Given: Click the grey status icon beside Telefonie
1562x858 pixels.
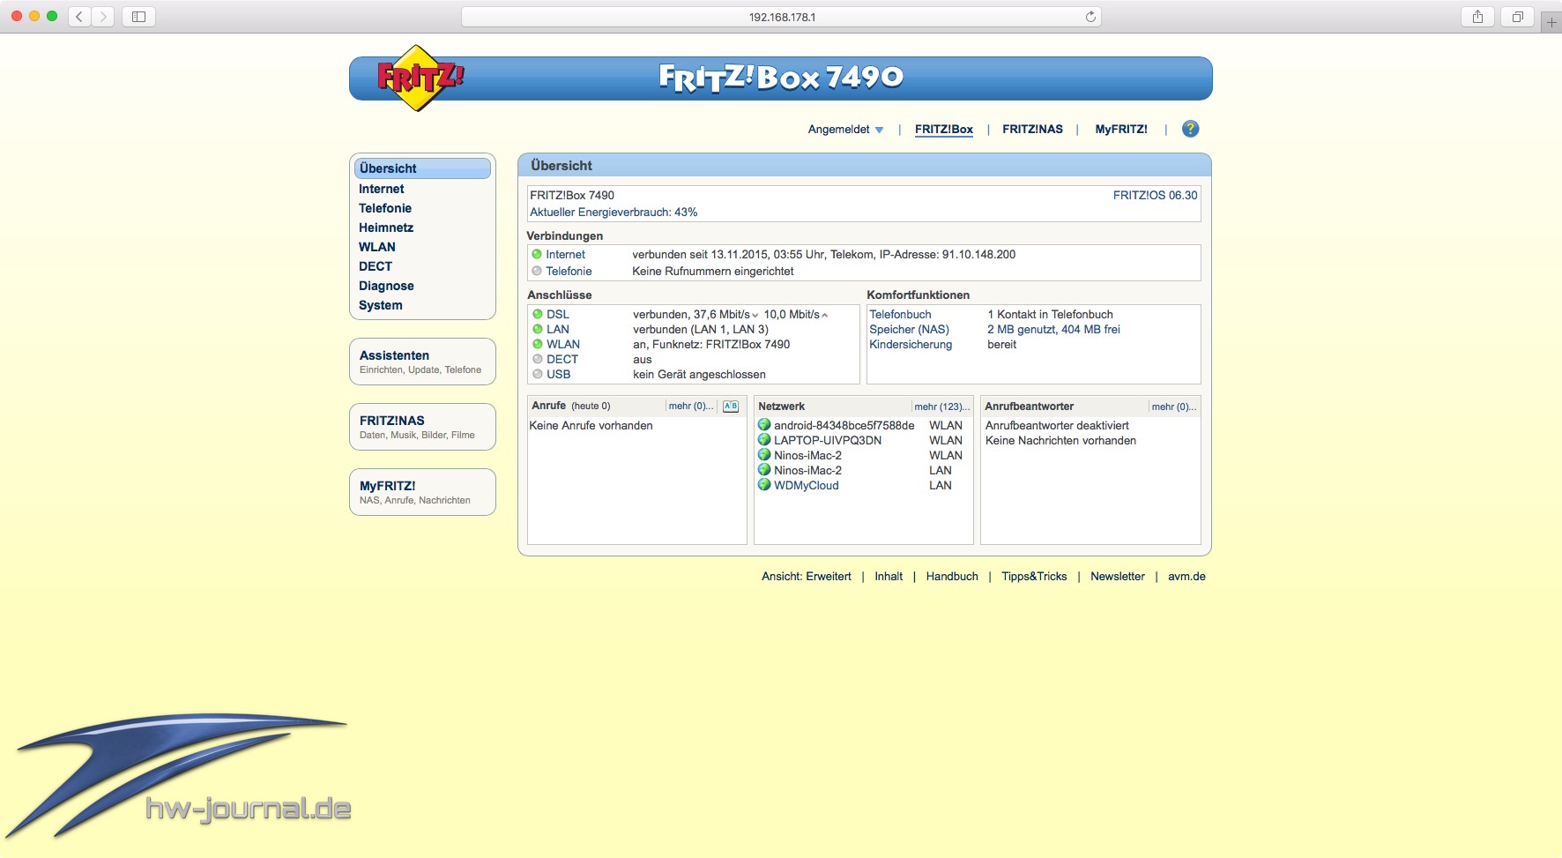Looking at the screenshot, I should point(537,271).
